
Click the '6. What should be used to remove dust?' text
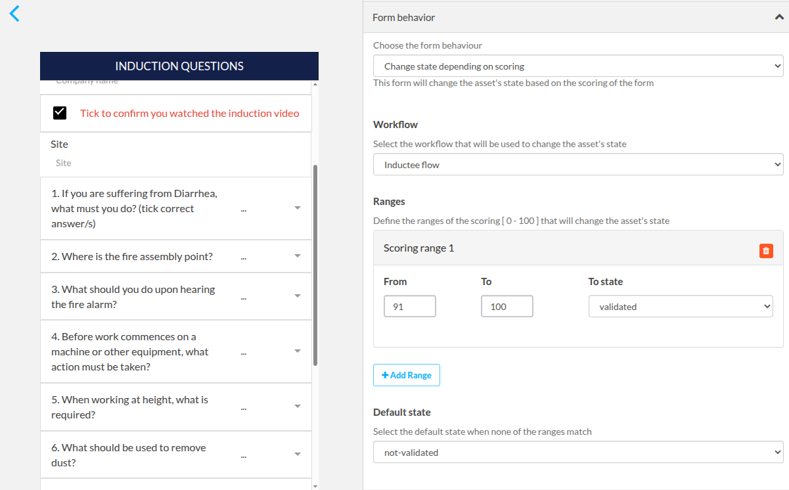pyautogui.click(x=129, y=455)
